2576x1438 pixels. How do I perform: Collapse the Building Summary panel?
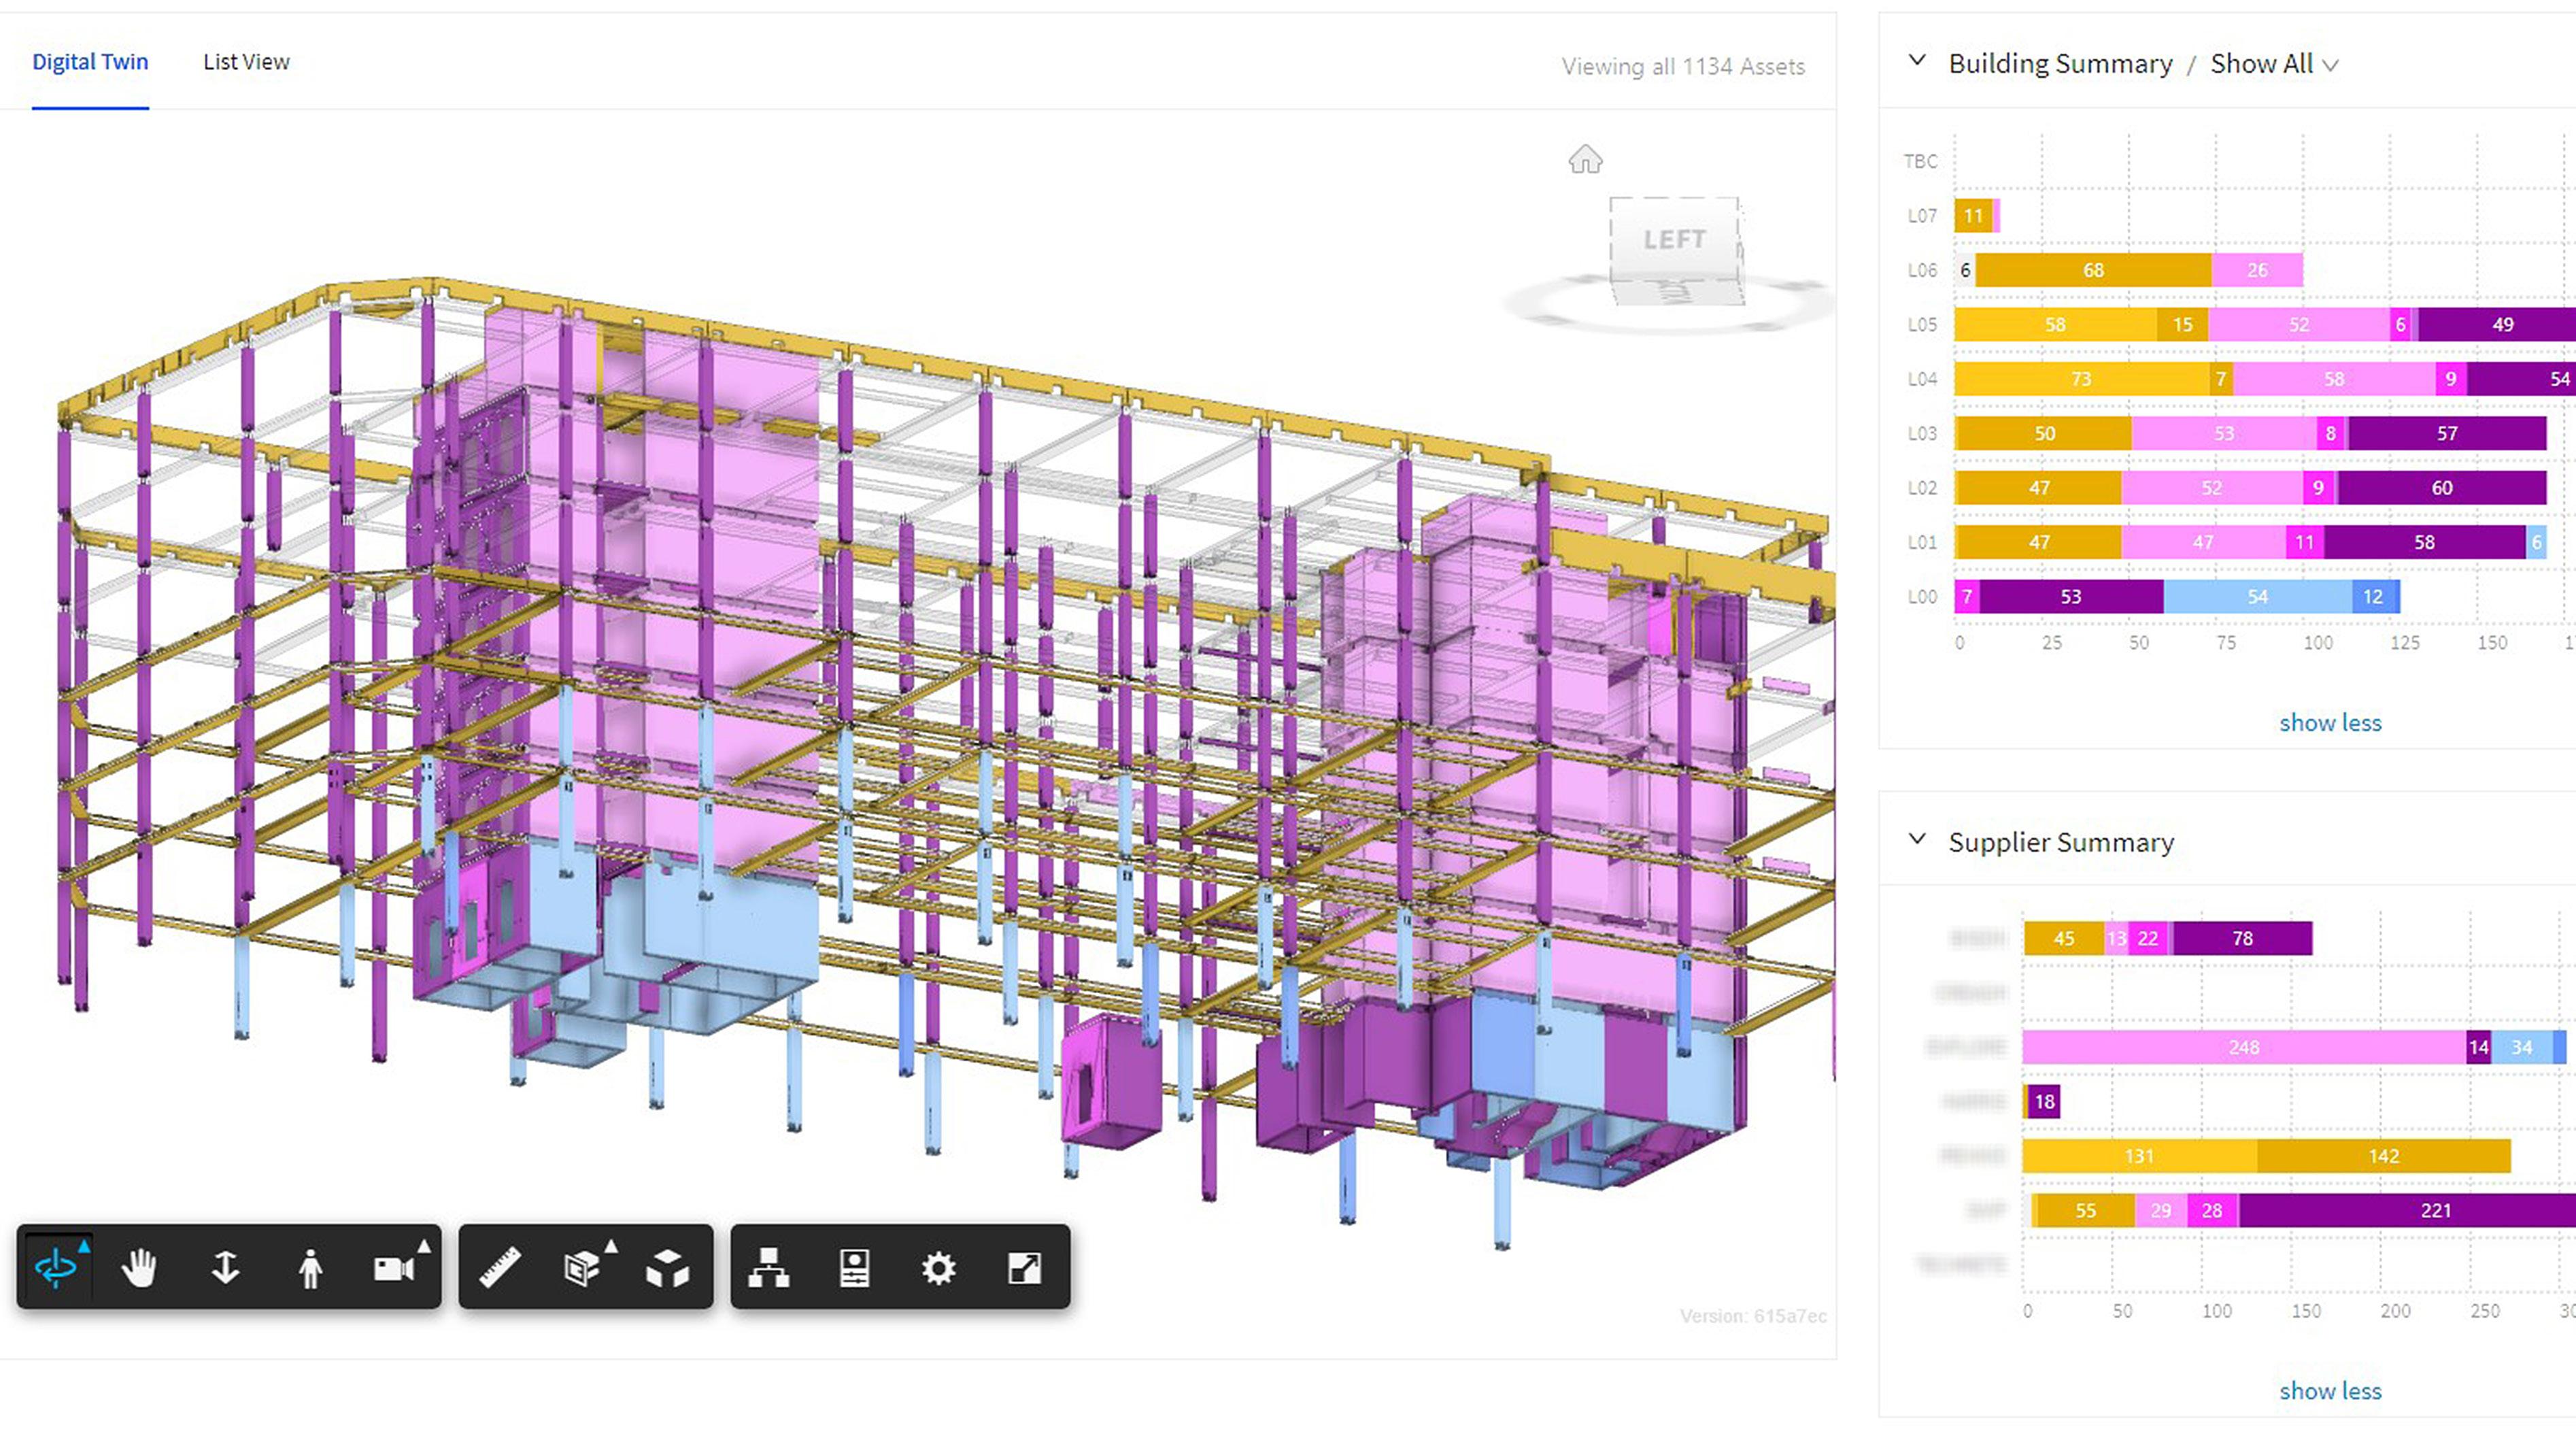coord(1917,61)
